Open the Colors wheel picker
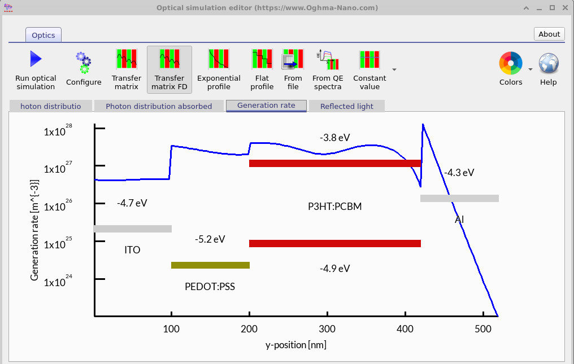574x364 pixels. 510,63
